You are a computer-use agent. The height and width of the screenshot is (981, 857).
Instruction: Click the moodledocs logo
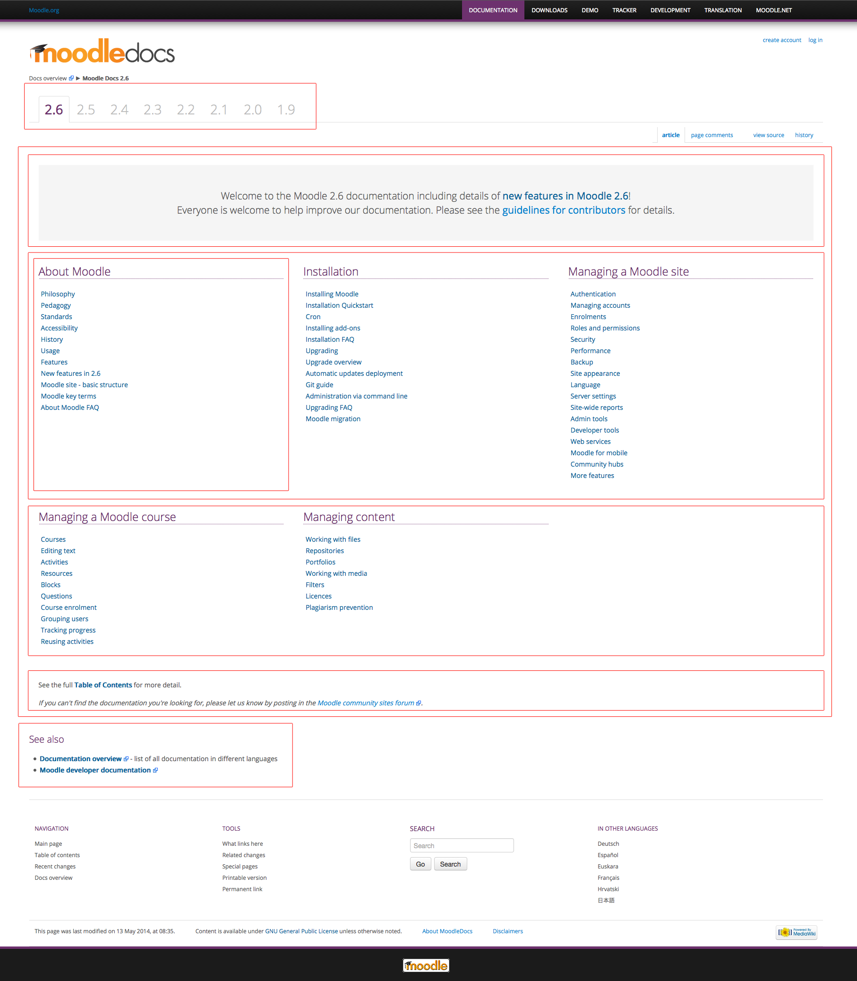point(103,51)
